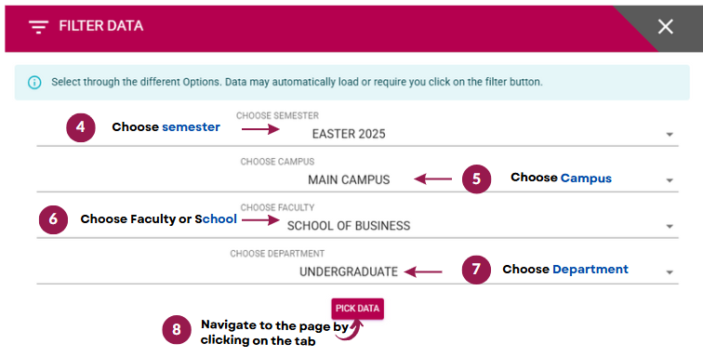
Task: Click the FILTER DATA header title
Action: pos(101,26)
